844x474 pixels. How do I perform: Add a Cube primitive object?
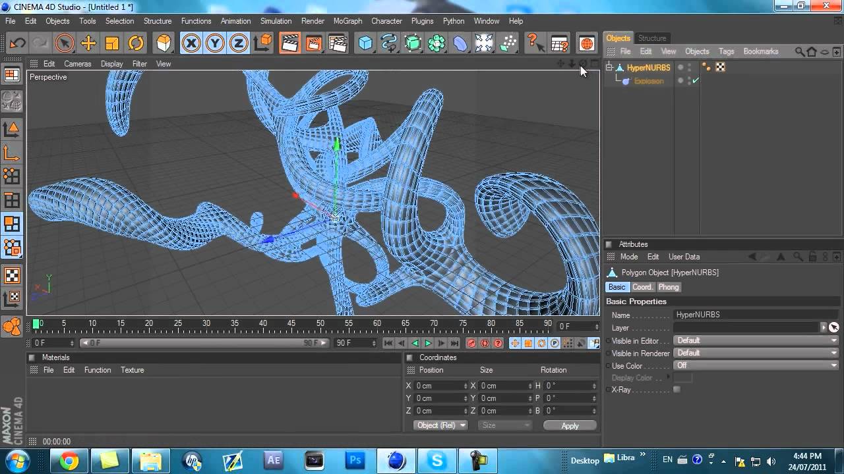tap(365, 43)
